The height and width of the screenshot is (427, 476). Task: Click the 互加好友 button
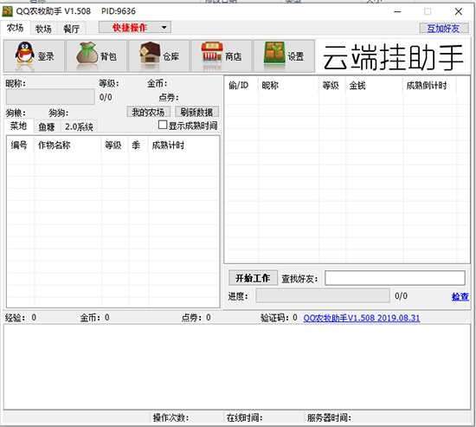(x=443, y=29)
